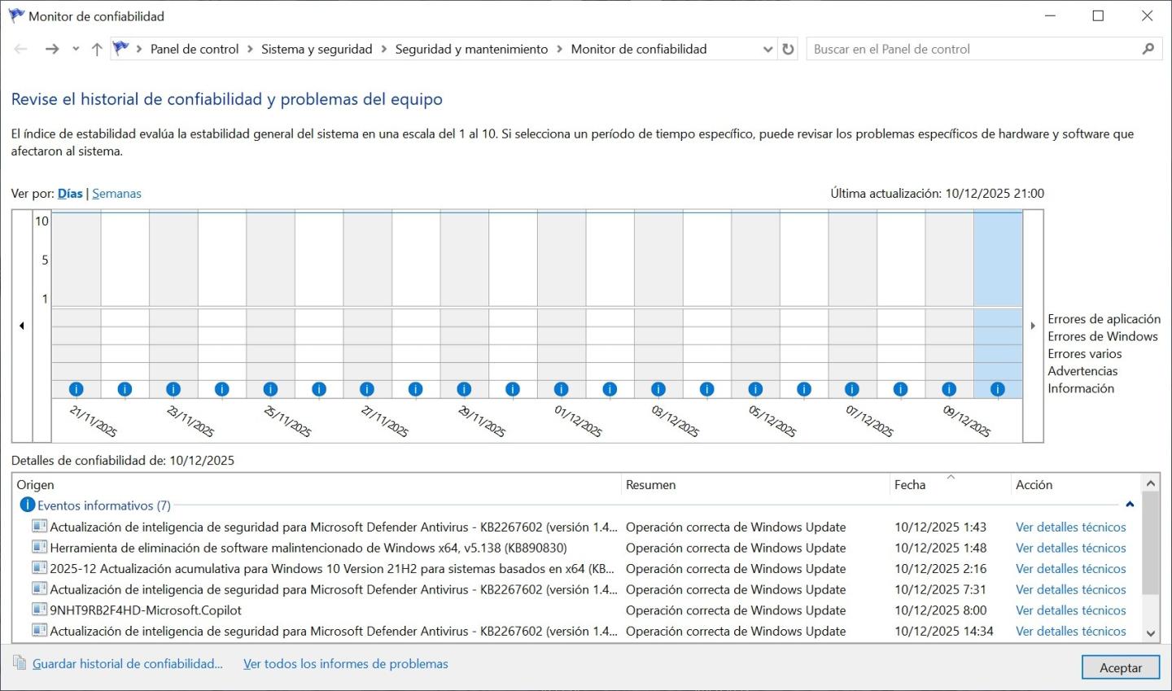Screen dimensions: 1172x691
Task: Open Guardar historial de confiabilidad link
Action: (x=128, y=664)
